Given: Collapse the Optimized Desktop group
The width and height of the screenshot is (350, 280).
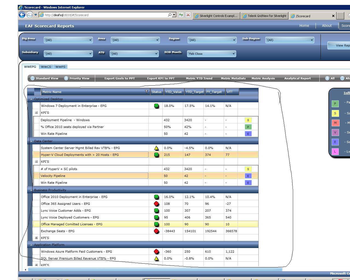Looking at the screenshot, I should 31,99.
